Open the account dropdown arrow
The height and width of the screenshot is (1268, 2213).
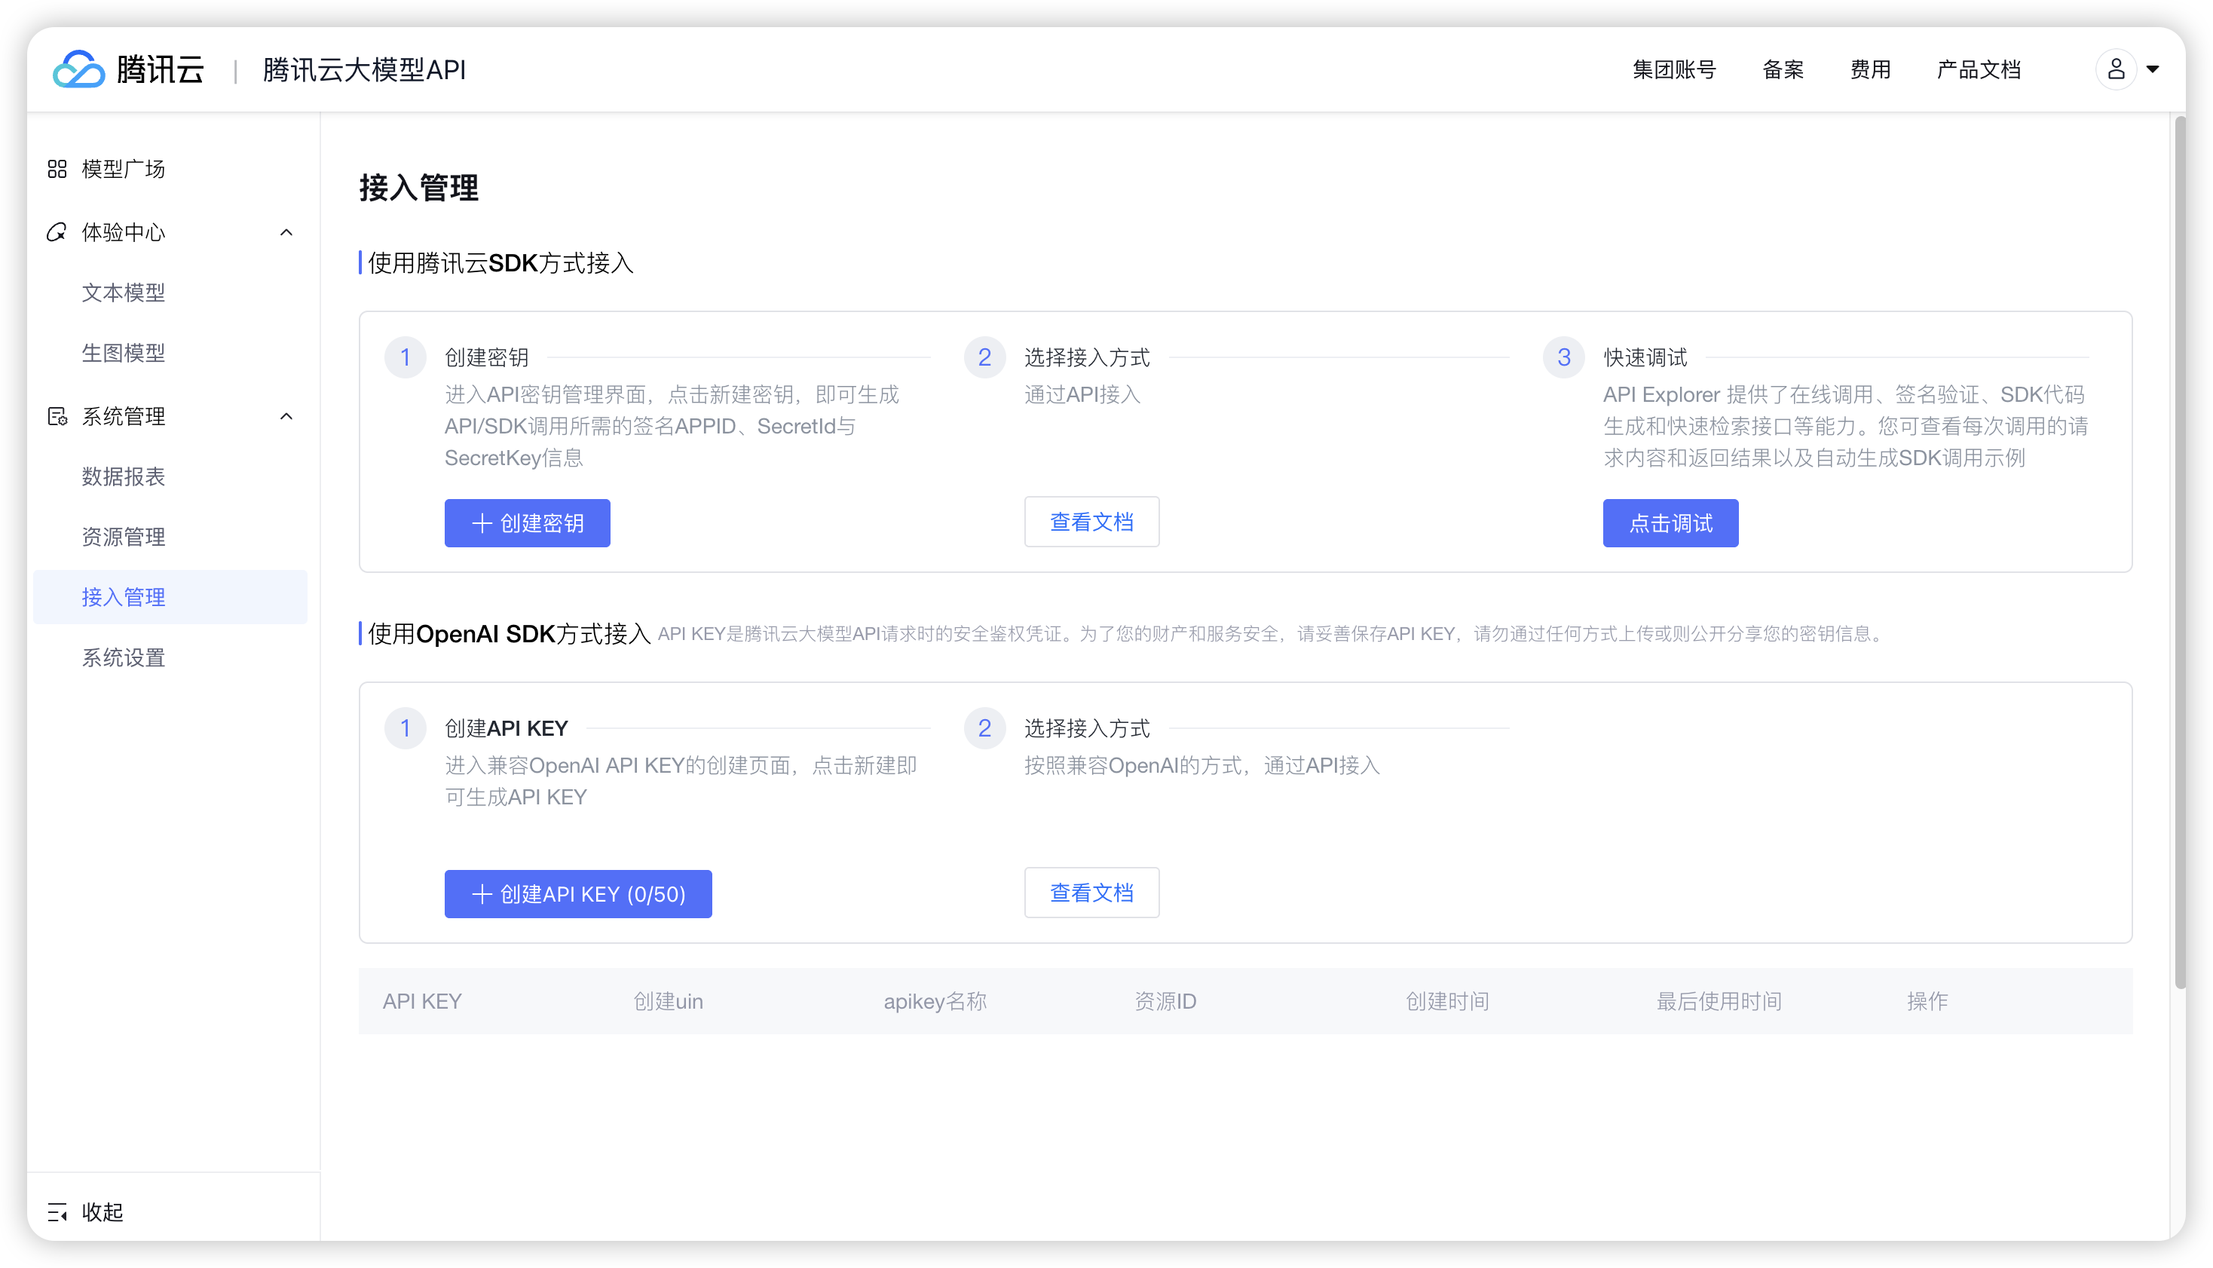pos(2153,69)
